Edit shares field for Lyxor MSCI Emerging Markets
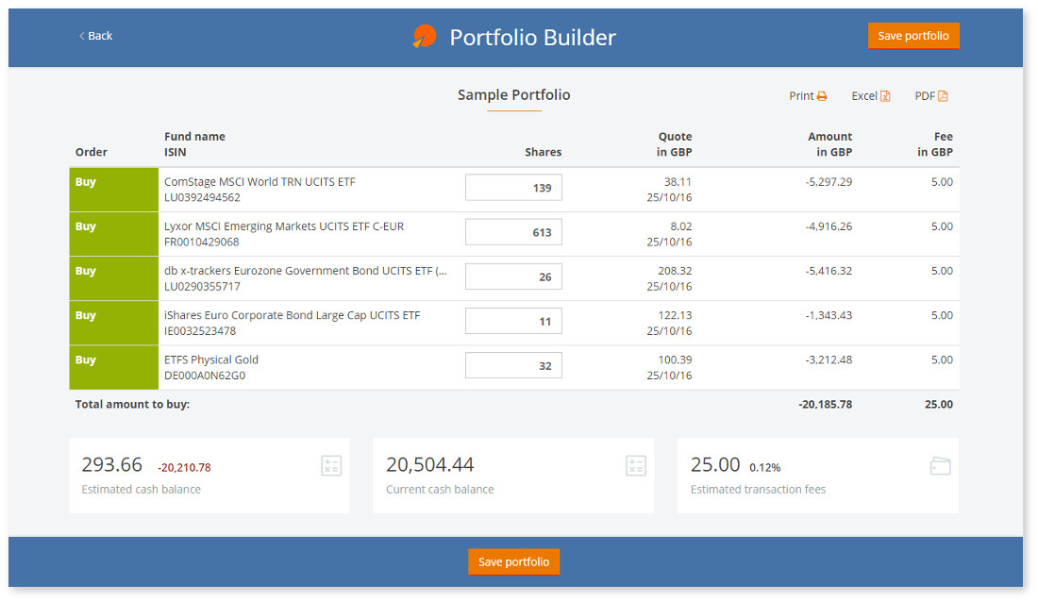 513,232
